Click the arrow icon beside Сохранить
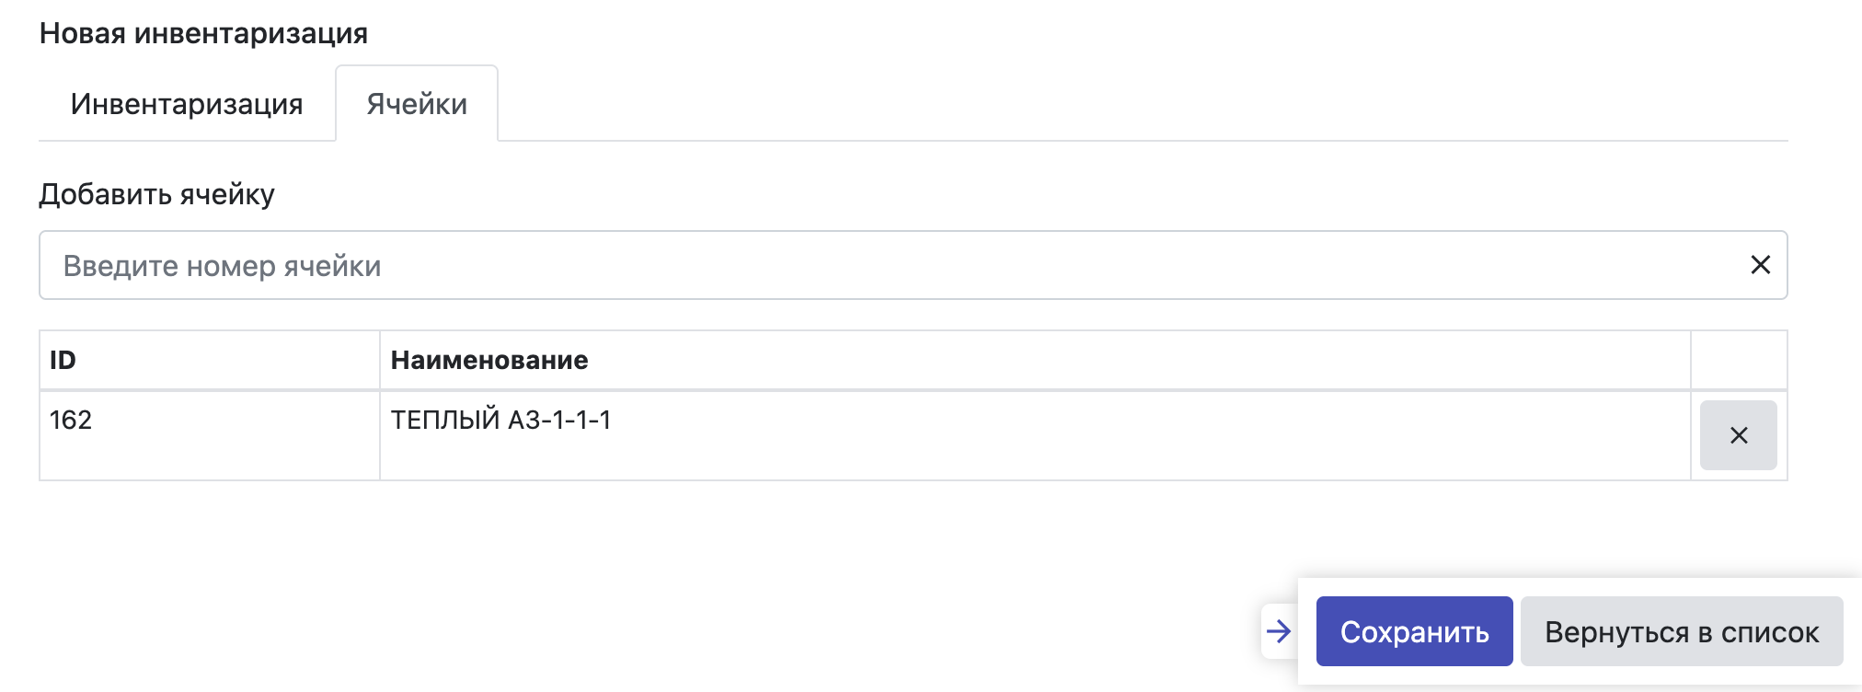 [1279, 631]
